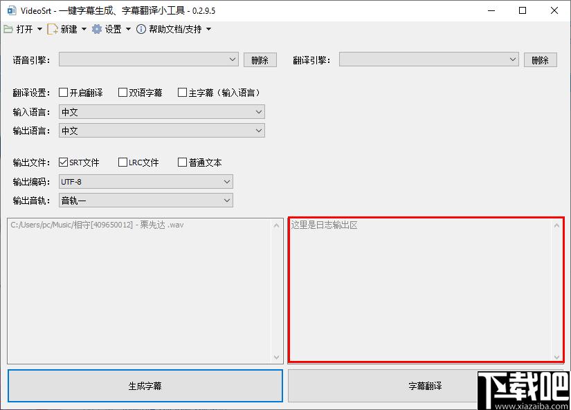Open the 打开 menu
Screen dimensions: 571x410
[x=25, y=29]
